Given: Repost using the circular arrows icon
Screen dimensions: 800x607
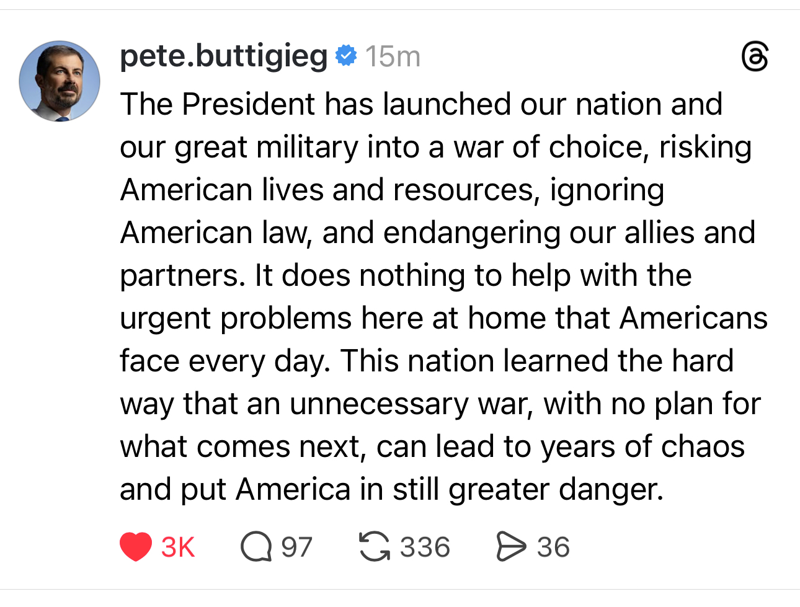Looking at the screenshot, I should pos(375,547).
